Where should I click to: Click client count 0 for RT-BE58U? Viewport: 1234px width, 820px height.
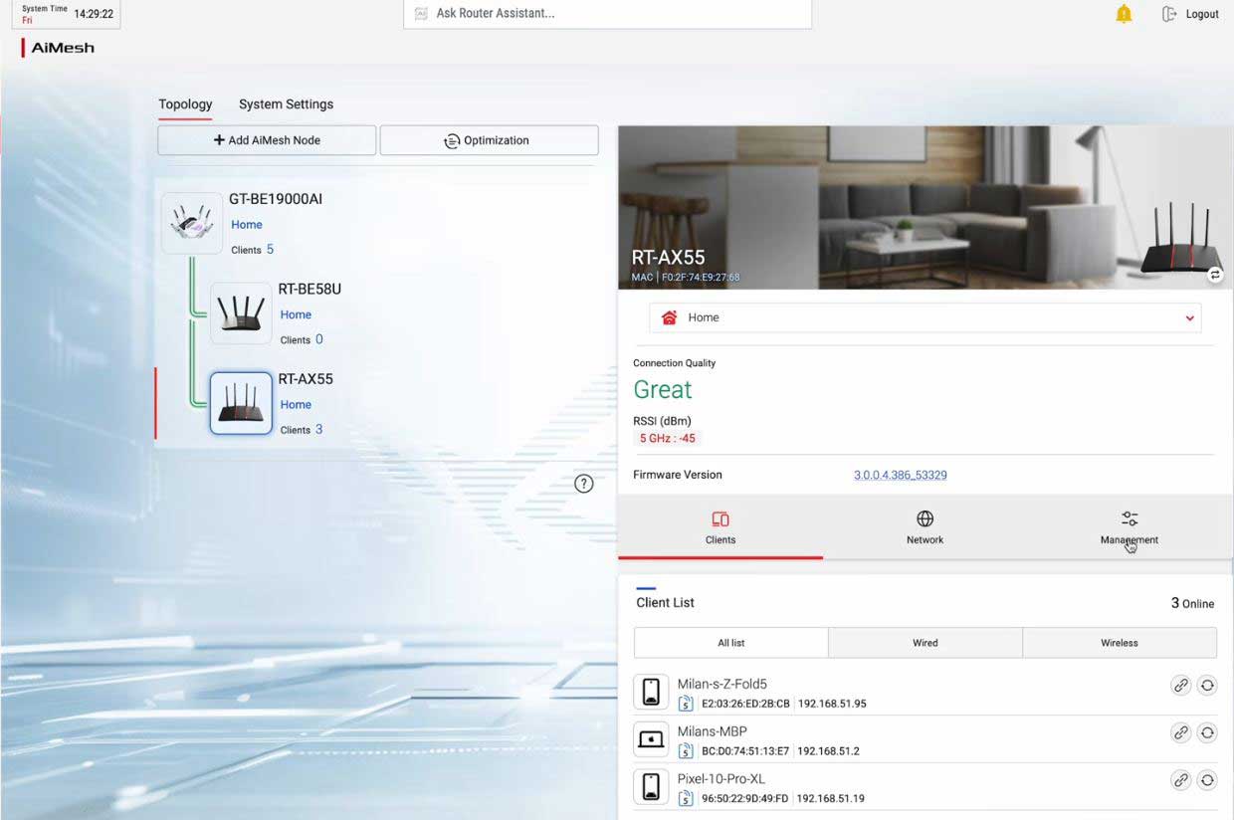(x=319, y=339)
